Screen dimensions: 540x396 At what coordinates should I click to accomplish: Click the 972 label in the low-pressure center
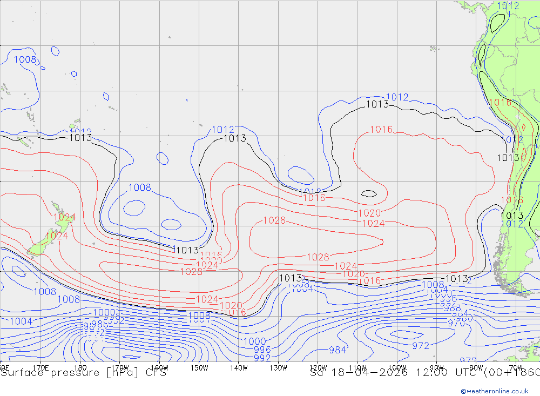[421, 346]
